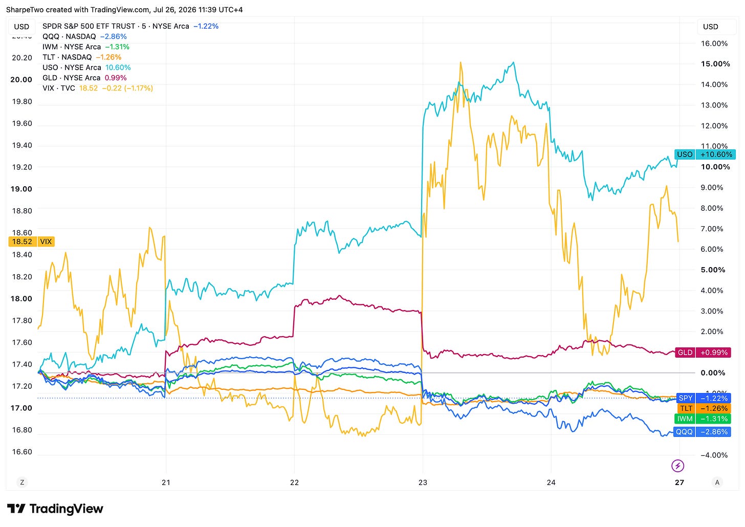Viewport: 745px width, 527px height.
Task: Select the TLT · NASDAQ legend row
Action: (x=82, y=57)
